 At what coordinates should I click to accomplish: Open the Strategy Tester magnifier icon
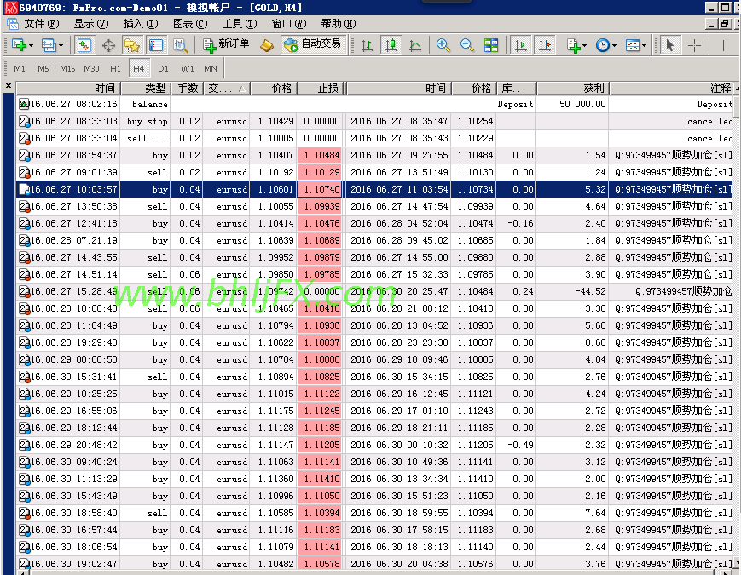[180, 45]
